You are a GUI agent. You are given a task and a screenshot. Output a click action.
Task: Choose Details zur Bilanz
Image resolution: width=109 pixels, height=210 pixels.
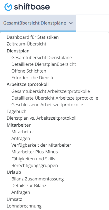pos(29,186)
